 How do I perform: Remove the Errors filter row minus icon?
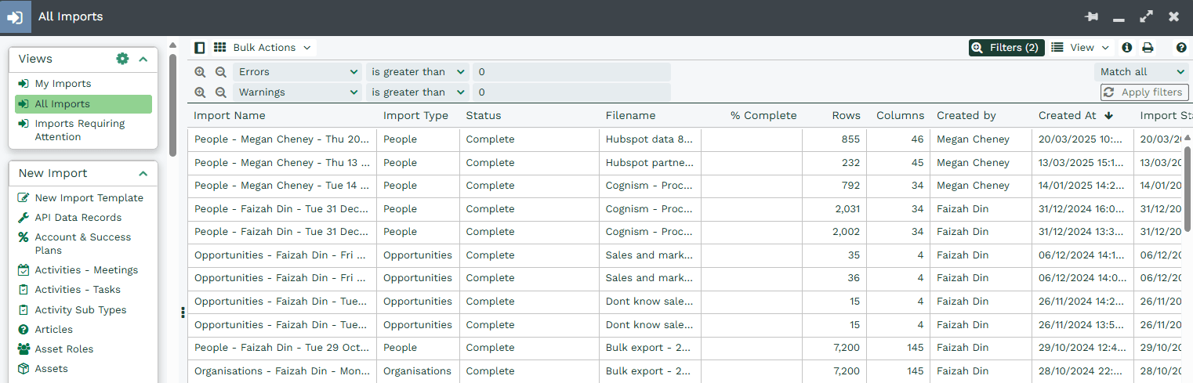pos(221,72)
